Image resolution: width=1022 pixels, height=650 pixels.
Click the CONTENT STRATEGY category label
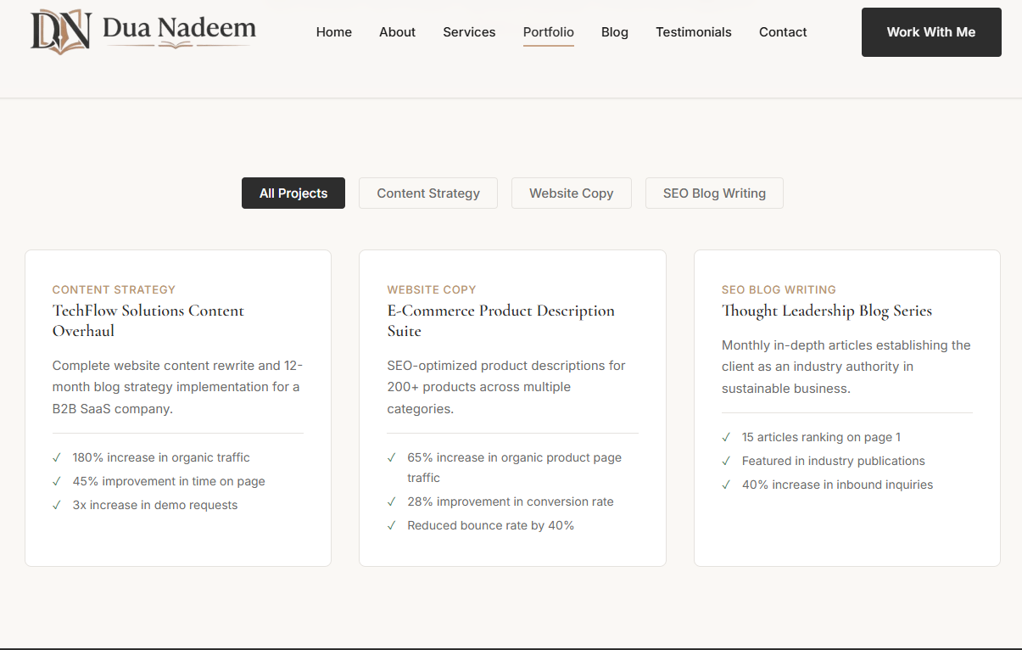114,289
